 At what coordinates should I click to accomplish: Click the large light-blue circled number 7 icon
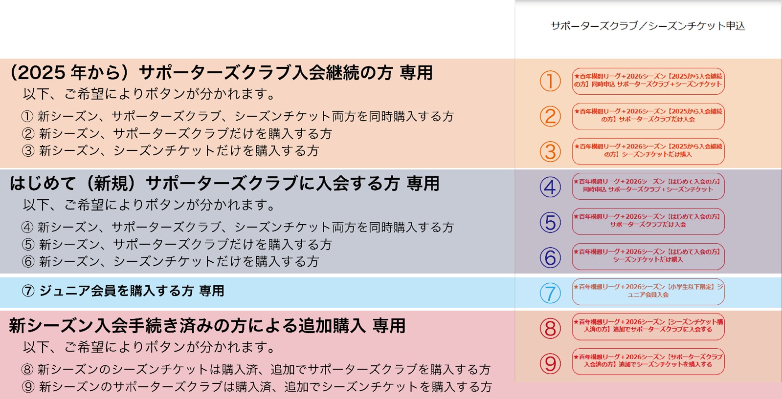point(550,293)
